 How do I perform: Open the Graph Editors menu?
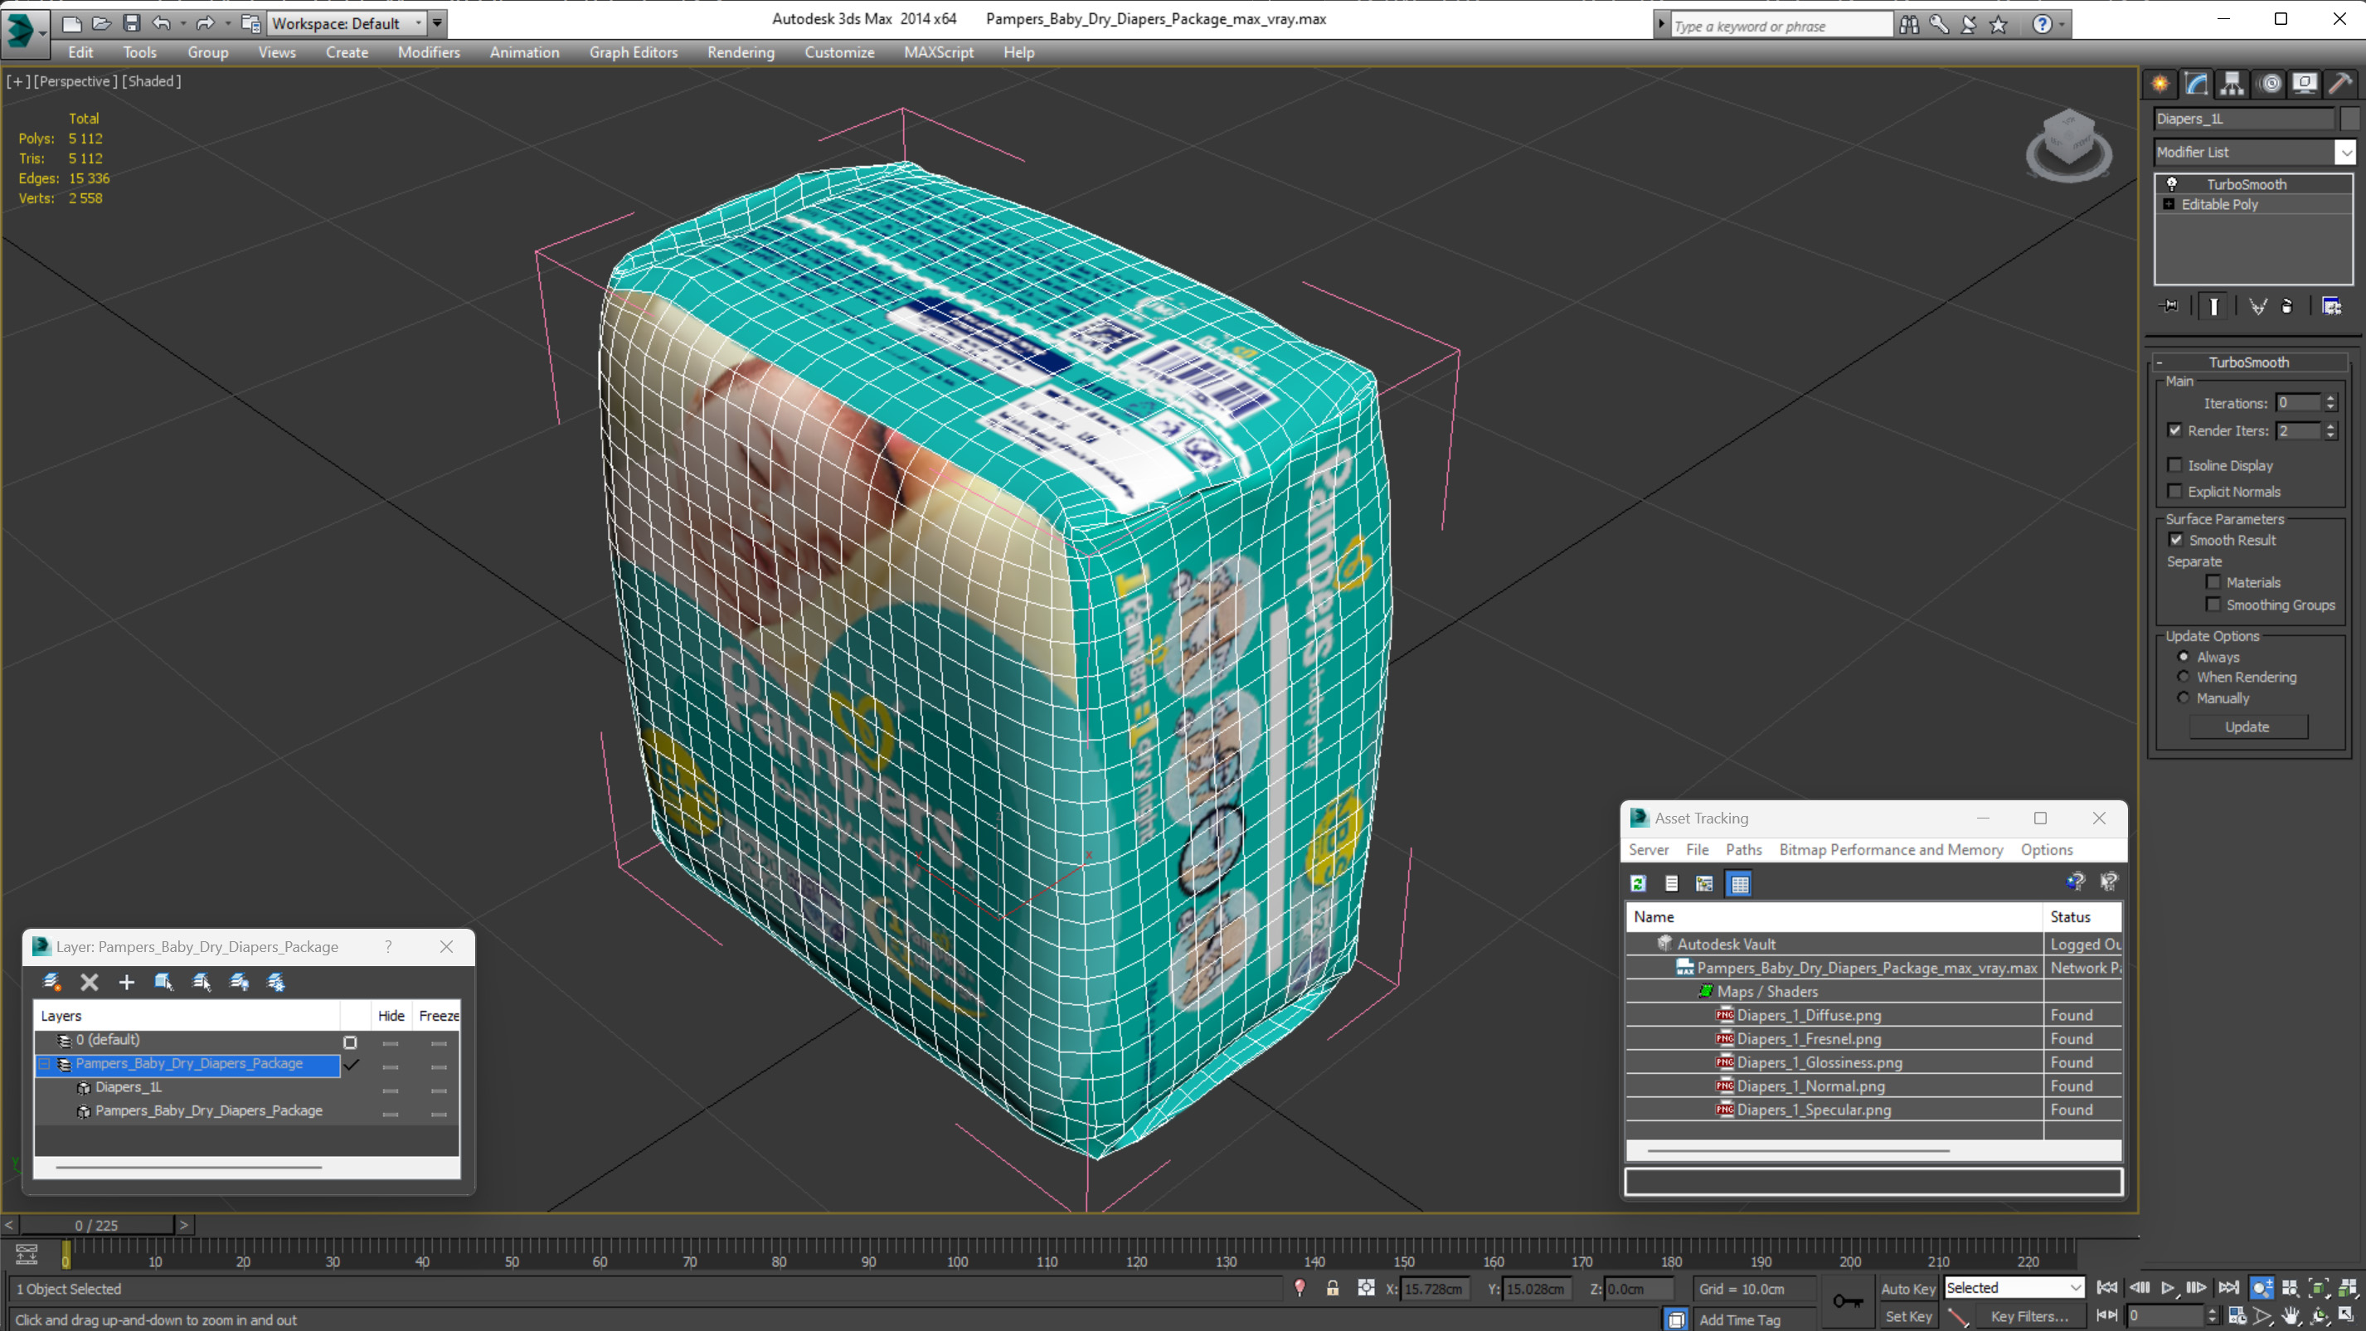click(634, 52)
